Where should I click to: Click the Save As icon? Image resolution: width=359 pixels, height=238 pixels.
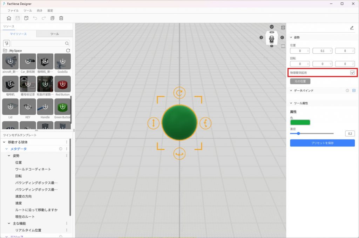click(26, 18)
